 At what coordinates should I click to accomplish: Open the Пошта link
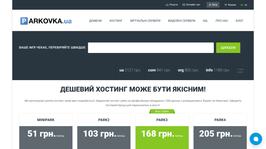click(173, 5)
